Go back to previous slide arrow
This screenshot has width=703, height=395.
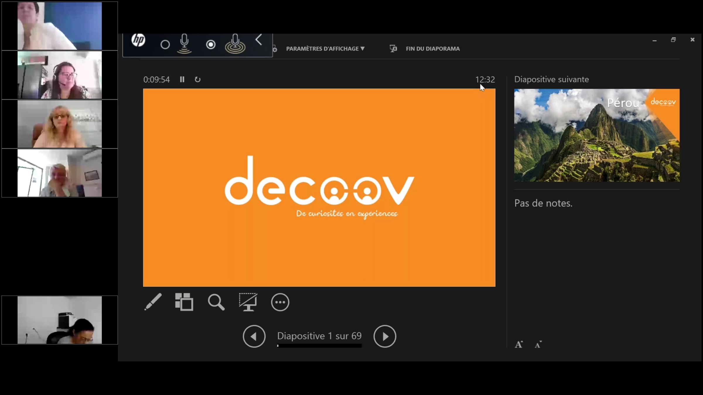point(254,336)
